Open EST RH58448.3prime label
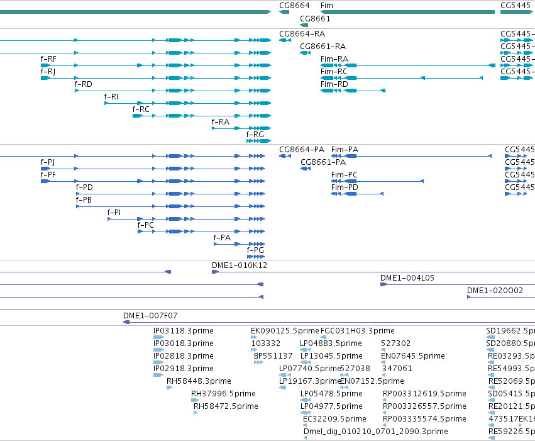 click(199, 381)
